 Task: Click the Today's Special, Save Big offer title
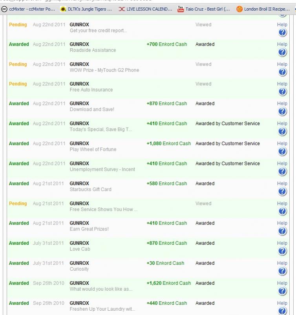[x=100, y=130]
